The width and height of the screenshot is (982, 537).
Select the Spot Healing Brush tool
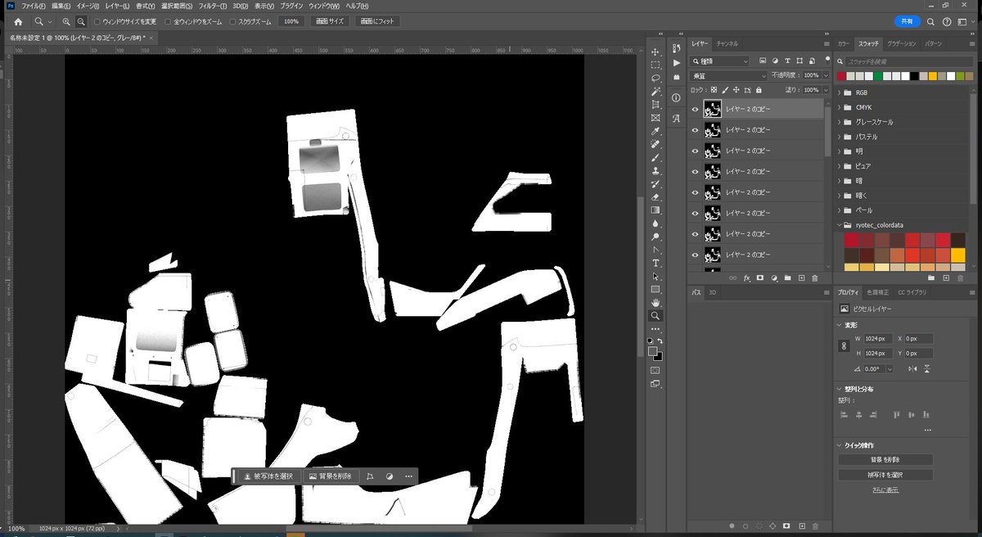tap(655, 144)
